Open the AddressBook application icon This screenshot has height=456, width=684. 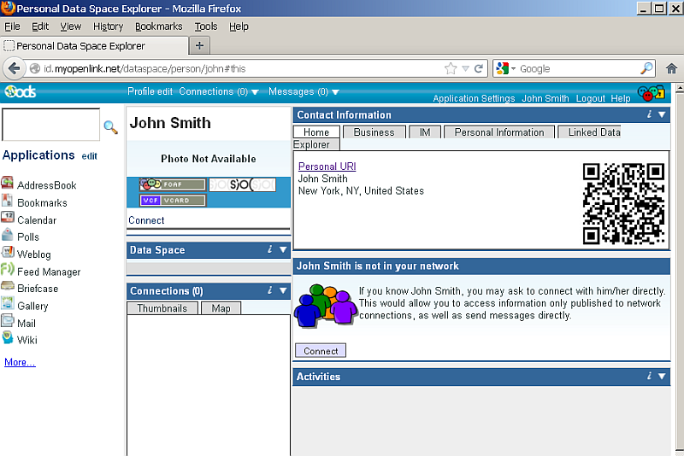point(8,184)
